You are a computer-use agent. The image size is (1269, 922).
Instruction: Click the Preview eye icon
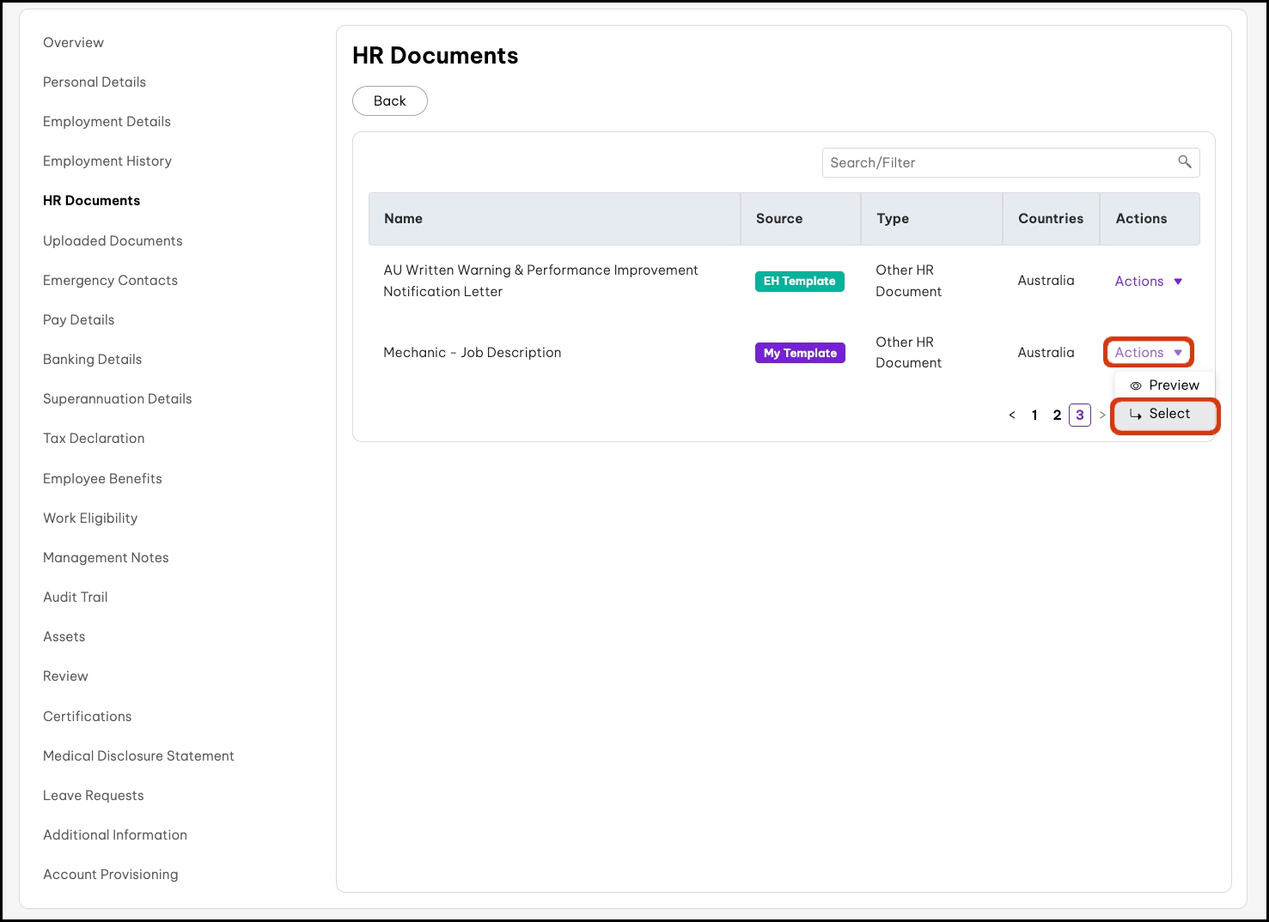tap(1136, 385)
